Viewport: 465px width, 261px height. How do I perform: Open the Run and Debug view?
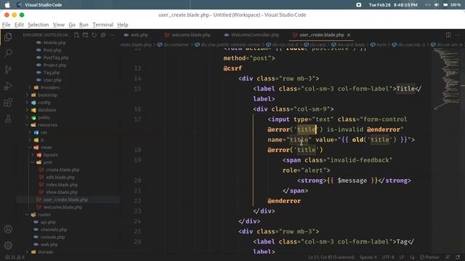8,86
